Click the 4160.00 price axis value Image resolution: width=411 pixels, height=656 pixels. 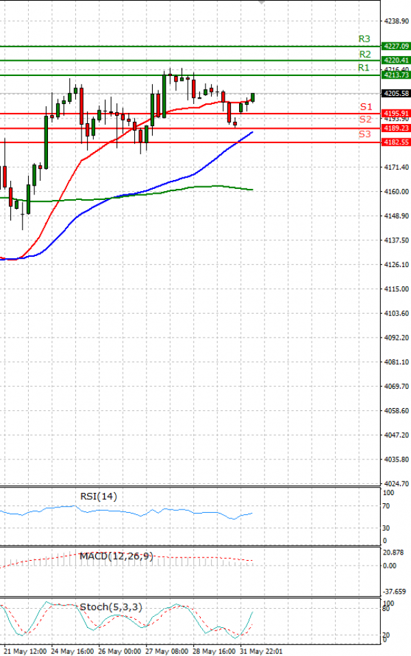[397, 192]
